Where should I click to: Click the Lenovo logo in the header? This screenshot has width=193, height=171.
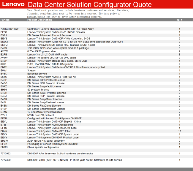click(13, 4)
